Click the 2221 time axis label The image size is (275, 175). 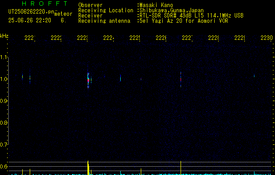[x=30, y=38]
